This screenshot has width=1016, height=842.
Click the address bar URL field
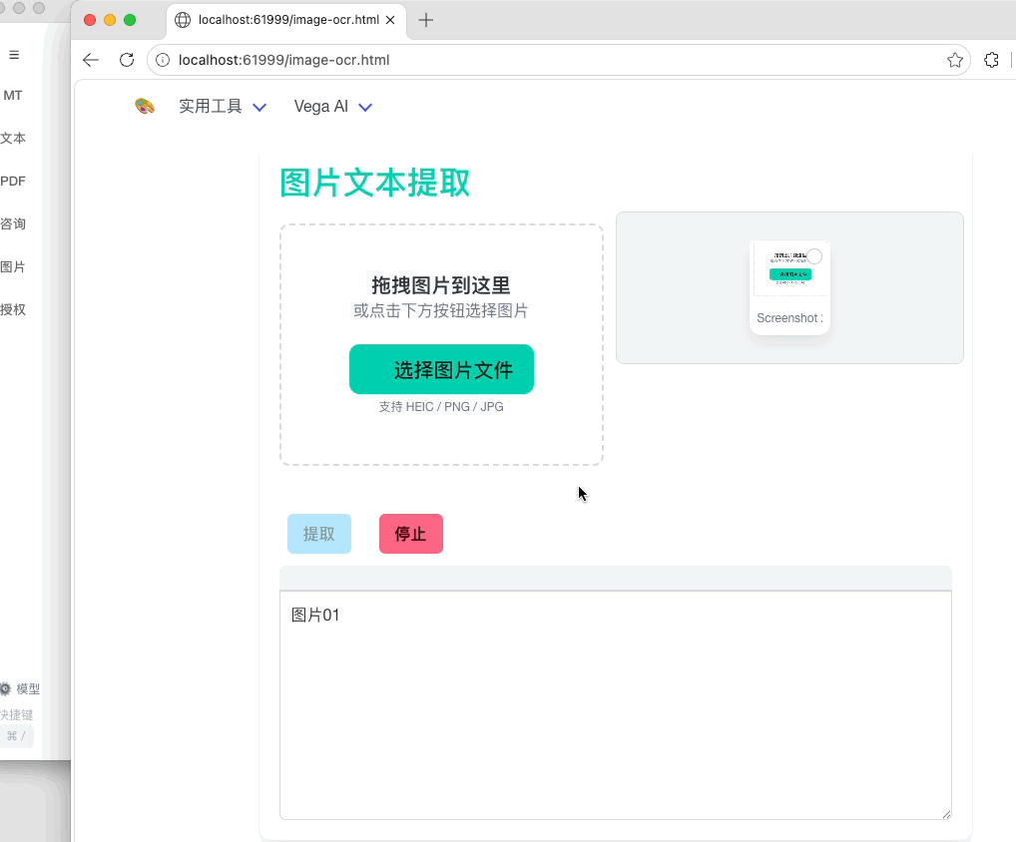coord(557,60)
